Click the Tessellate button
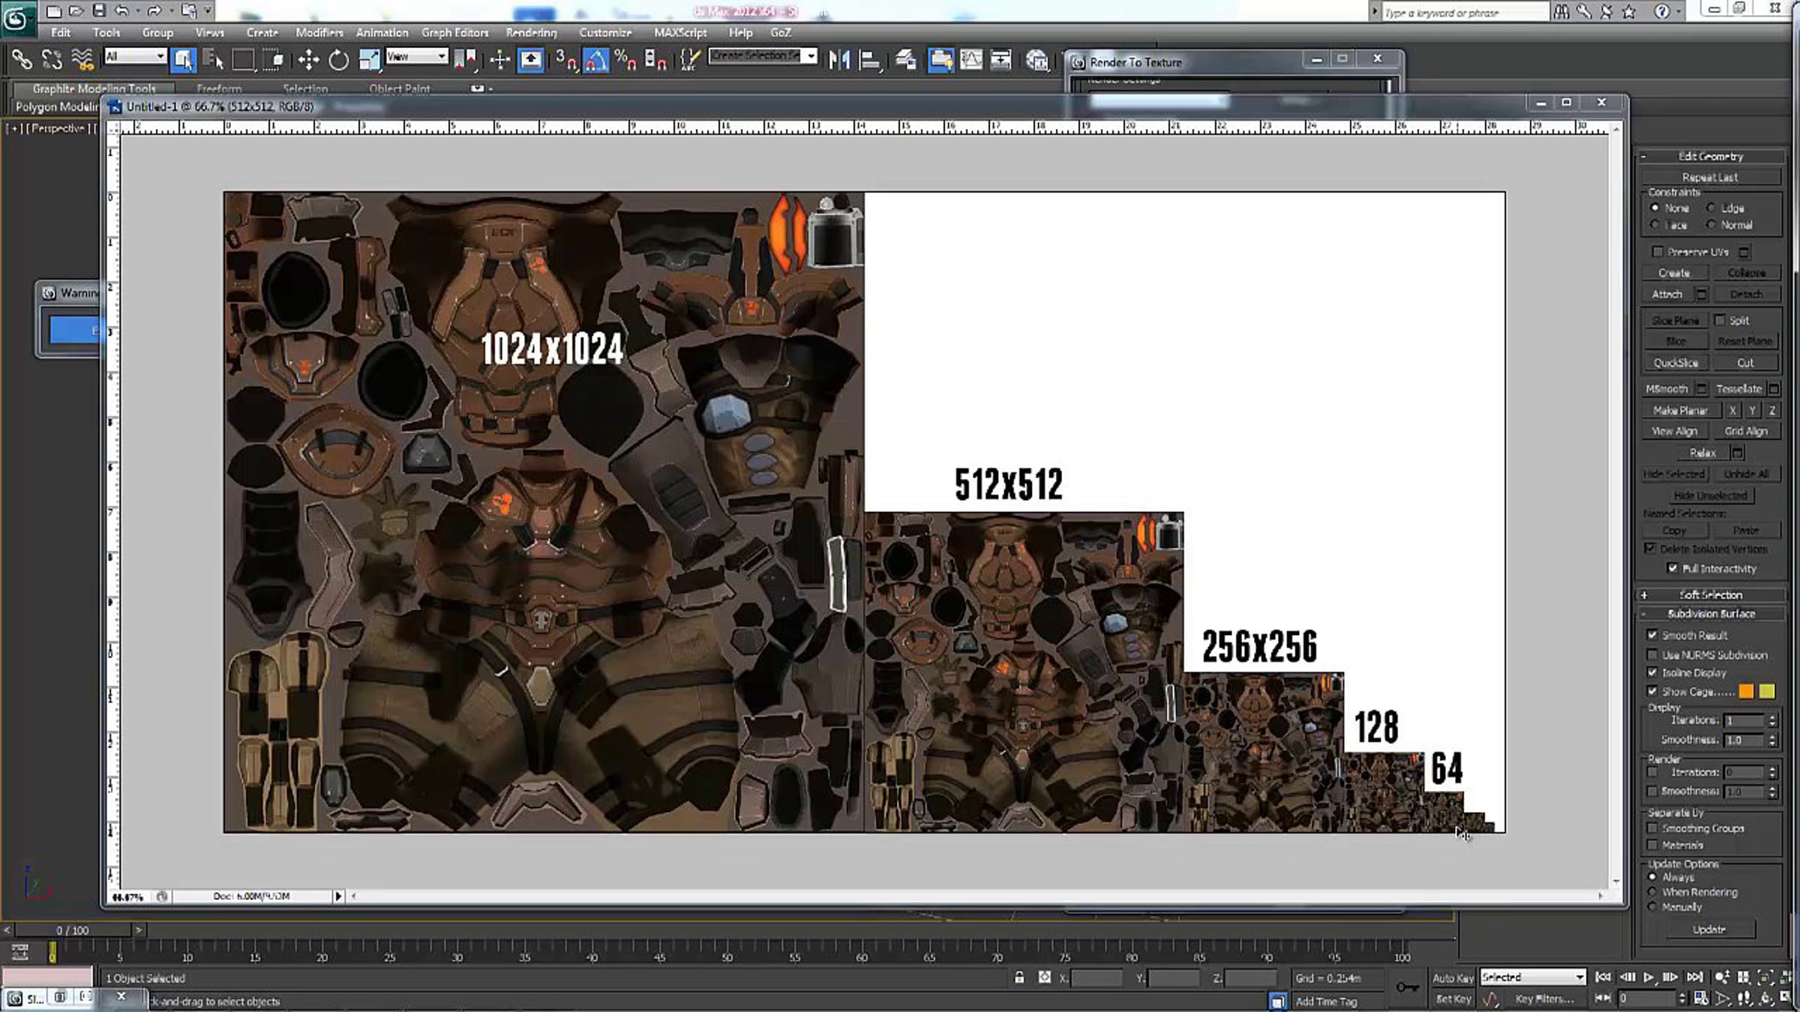Screen dimensions: 1800x1012 coord(1738,388)
